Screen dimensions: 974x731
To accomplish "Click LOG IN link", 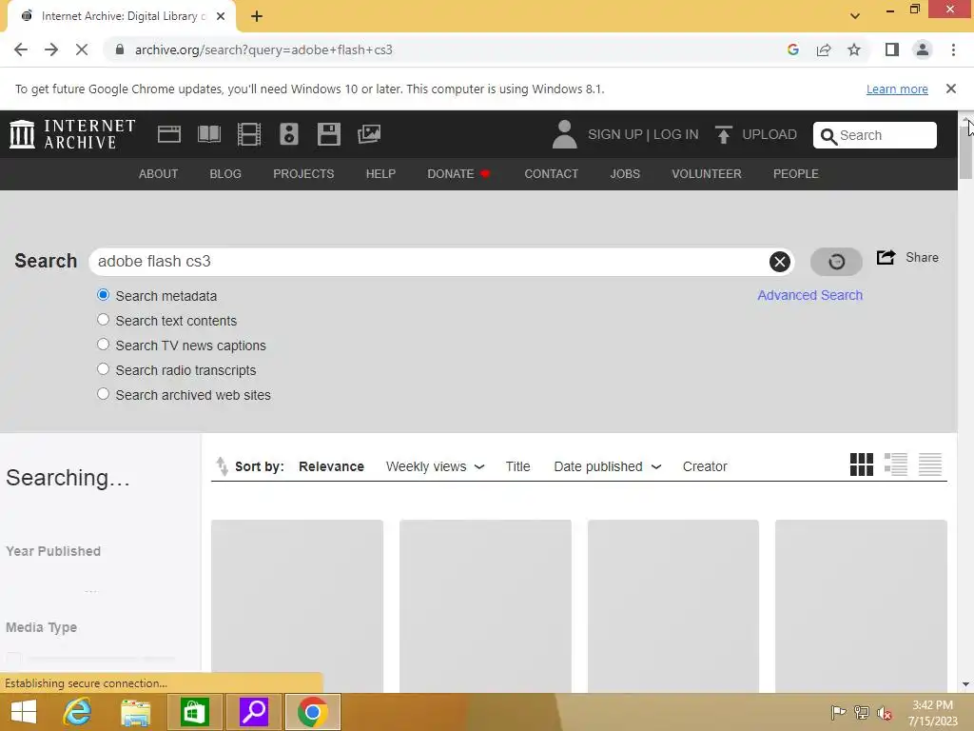I will click(x=676, y=134).
